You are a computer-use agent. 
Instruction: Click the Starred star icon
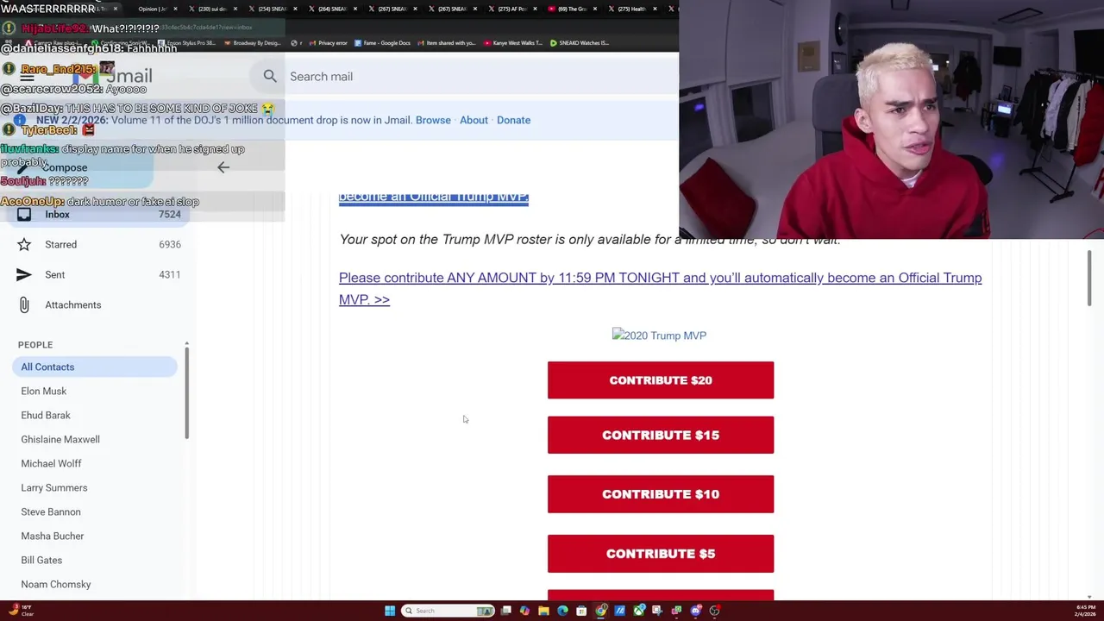pos(24,245)
